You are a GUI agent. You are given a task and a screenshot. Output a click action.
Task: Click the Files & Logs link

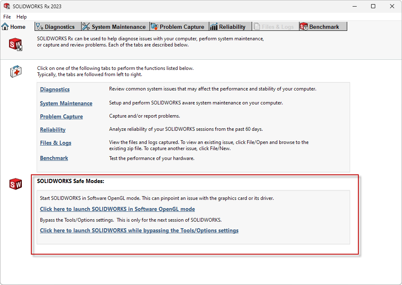click(x=55, y=143)
